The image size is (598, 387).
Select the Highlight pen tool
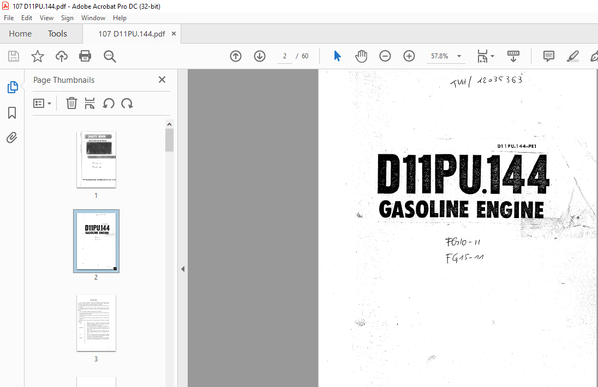(572, 56)
